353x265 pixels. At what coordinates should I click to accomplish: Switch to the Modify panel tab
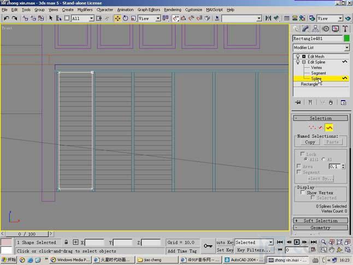pyautogui.click(x=305, y=29)
